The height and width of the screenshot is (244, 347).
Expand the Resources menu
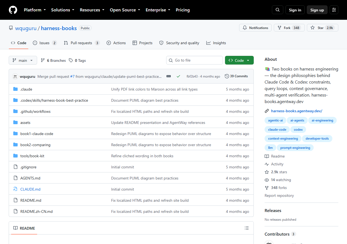point(92,10)
